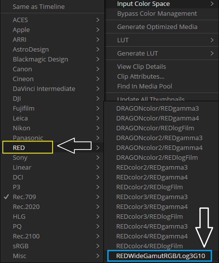Open the Fujifilm submenu
Screen dimensions: 219x263
pyautogui.click(x=52, y=108)
